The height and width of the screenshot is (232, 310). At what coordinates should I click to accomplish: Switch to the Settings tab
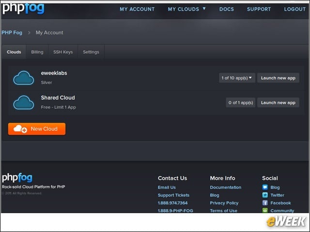(91, 52)
